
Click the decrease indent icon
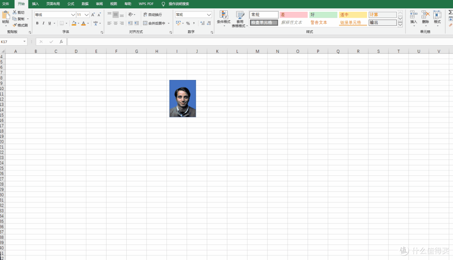tap(130, 23)
